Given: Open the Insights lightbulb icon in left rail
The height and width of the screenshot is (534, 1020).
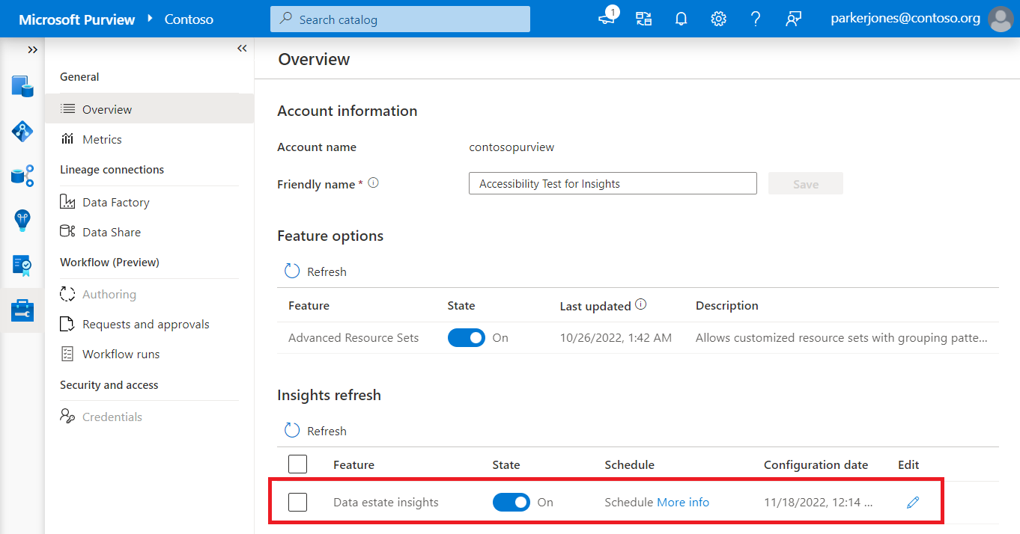Looking at the screenshot, I should [22, 221].
